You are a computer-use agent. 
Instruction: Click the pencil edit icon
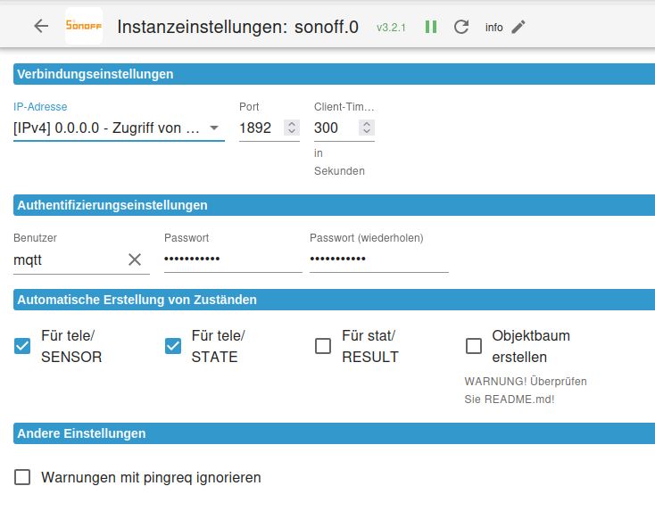tap(518, 27)
